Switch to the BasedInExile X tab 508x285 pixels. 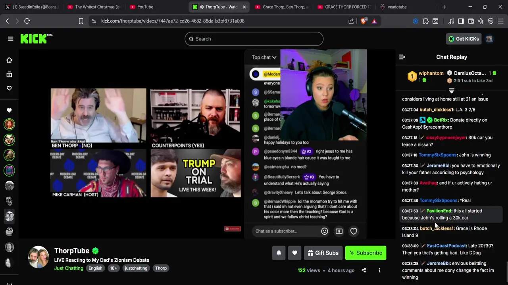coord(32,7)
